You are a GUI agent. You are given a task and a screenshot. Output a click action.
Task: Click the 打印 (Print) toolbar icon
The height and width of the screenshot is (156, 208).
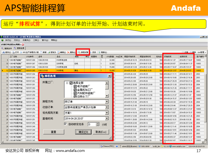click(x=15, y=52)
